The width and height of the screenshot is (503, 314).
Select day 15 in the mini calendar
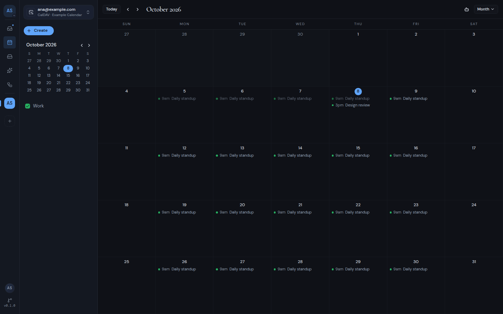pyautogui.click(x=68, y=76)
